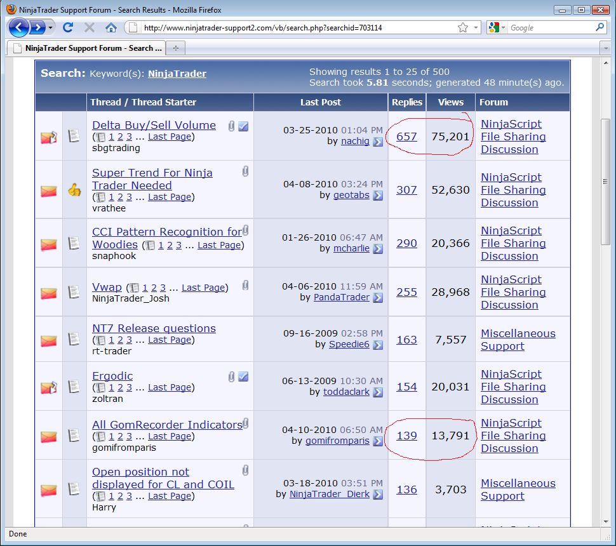Go to last post by NinjaTrader_Dierk
The image size is (616, 546).
[377, 494]
